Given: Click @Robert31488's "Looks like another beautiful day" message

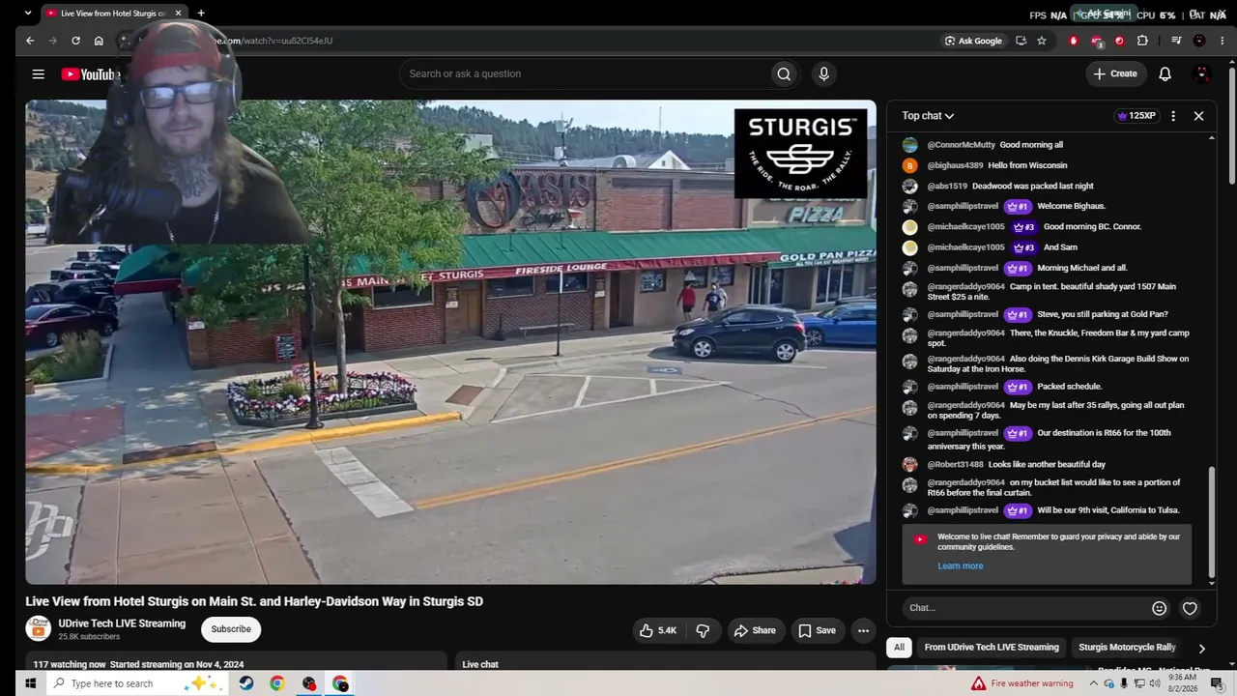Looking at the screenshot, I should tap(1047, 465).
